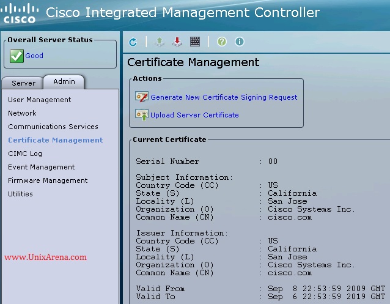This screenshot has height=304, width=390.
Task: Click the Cisco Integrated Management Controller title
Action: pos(183,12)
